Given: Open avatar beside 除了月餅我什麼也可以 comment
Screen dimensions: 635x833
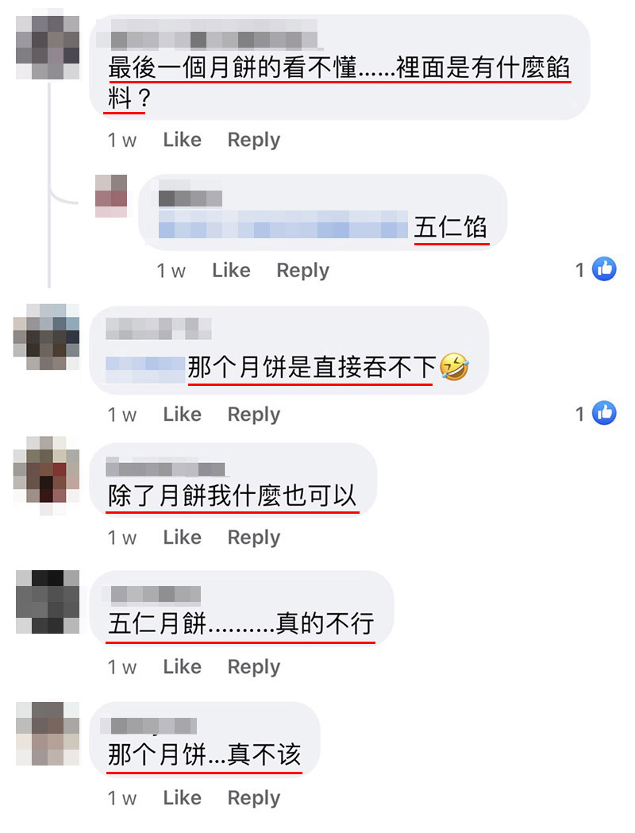Looking at the screenshot, I should pyautogui.click(x=46, y=476).
